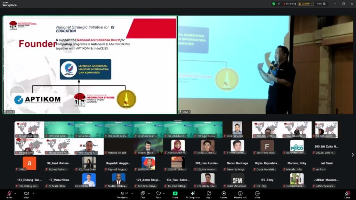Select the 303_Tasya Dhea participant tile

pos(89,163)
